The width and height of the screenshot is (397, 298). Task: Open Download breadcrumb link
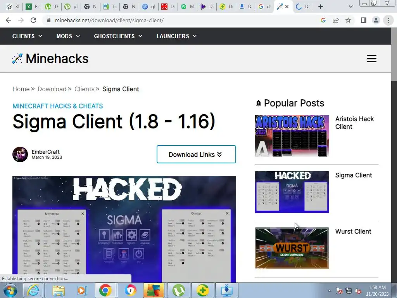point(52,89)
